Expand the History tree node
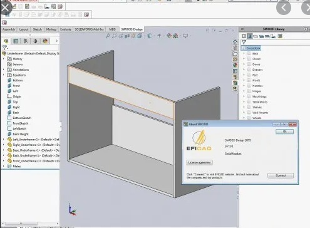 click(x=3, y=59)
